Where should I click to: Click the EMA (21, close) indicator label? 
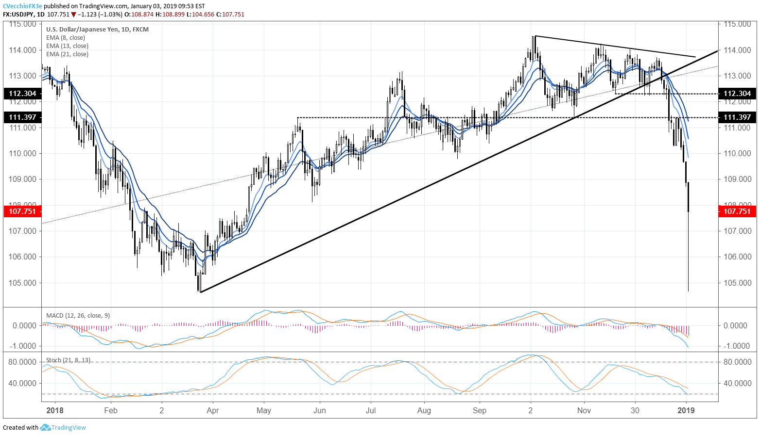click(x=67, y=54)
